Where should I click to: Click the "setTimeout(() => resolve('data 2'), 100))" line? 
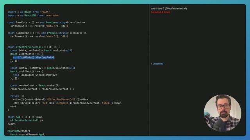[39, 36]
